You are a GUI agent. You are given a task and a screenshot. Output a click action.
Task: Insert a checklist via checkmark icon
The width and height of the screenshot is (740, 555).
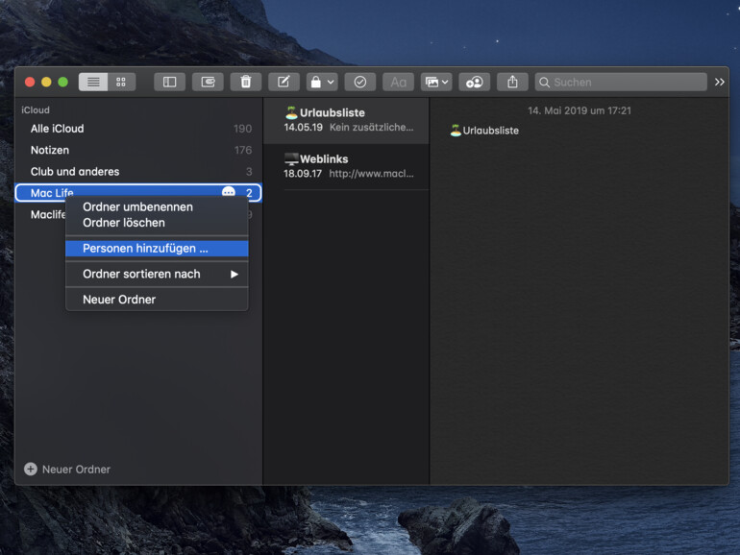[360, 82]
